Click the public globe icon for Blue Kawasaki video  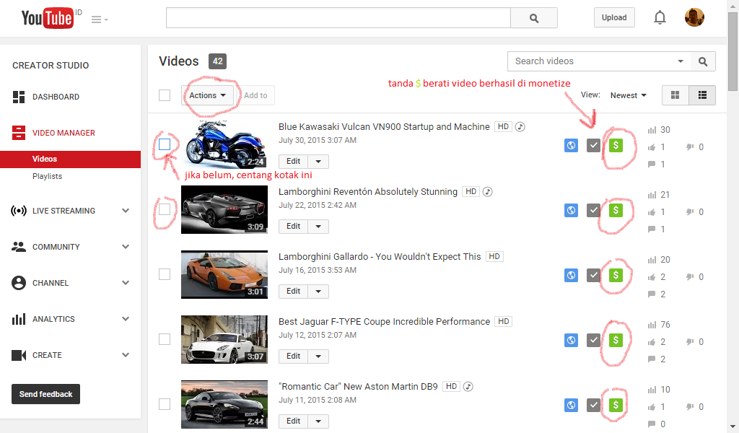pyautogui.click(x=572, y=146)
